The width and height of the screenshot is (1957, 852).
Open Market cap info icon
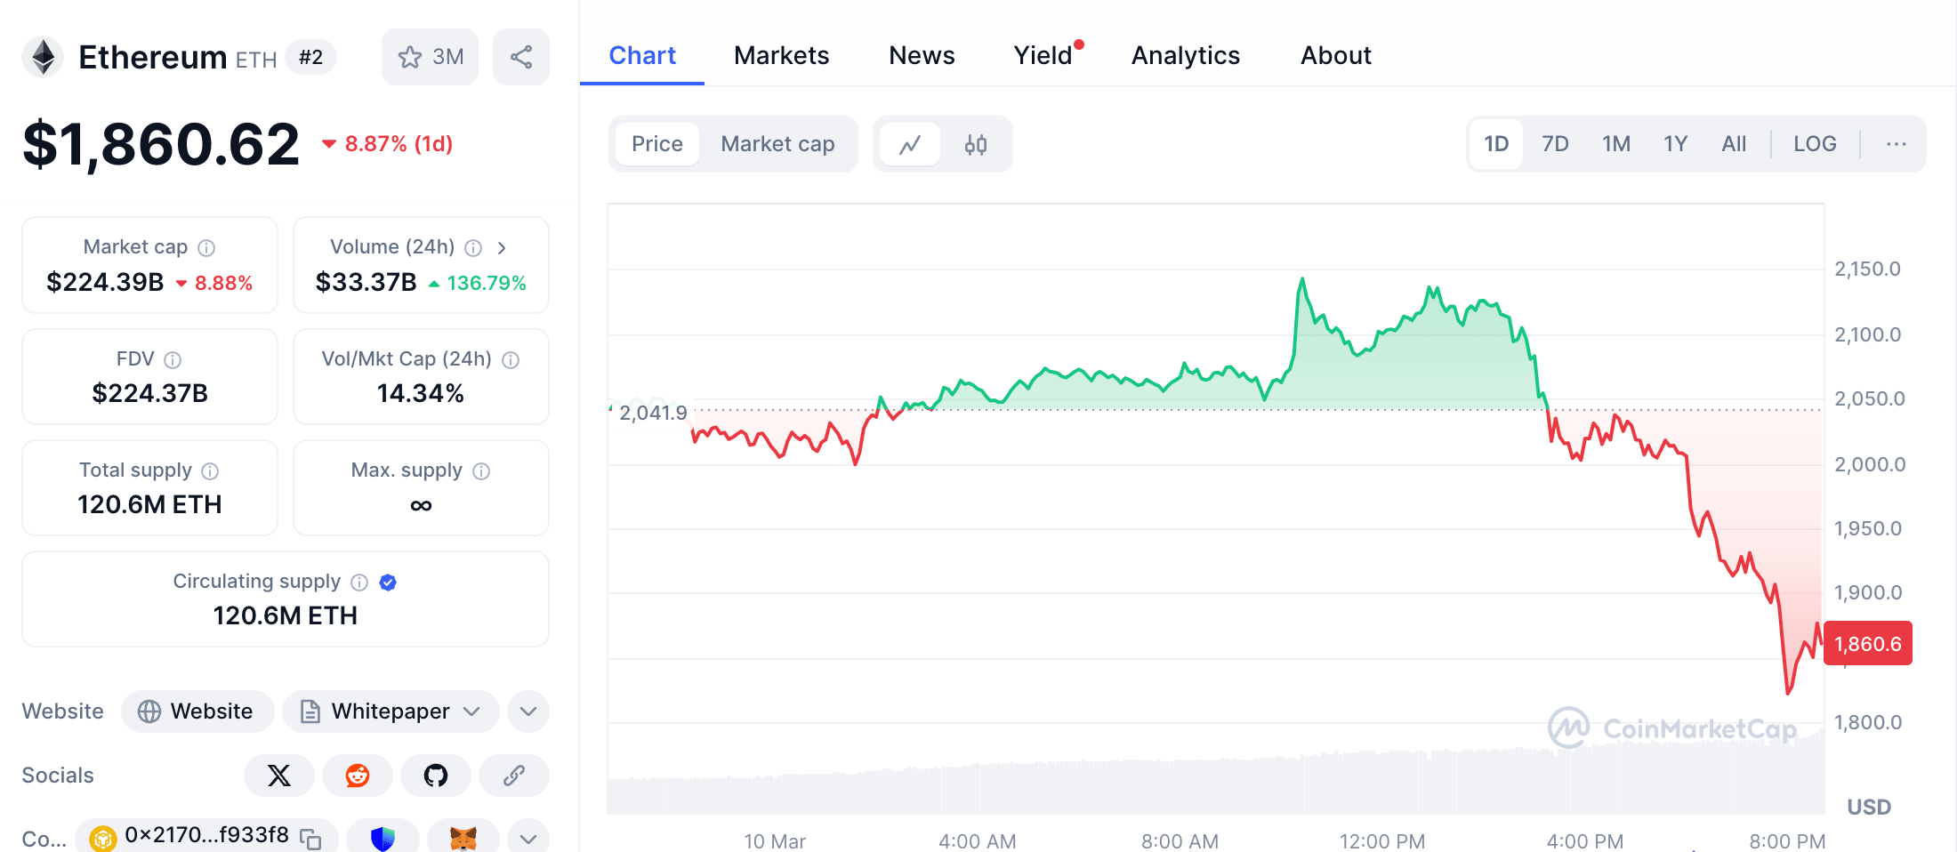206,248
